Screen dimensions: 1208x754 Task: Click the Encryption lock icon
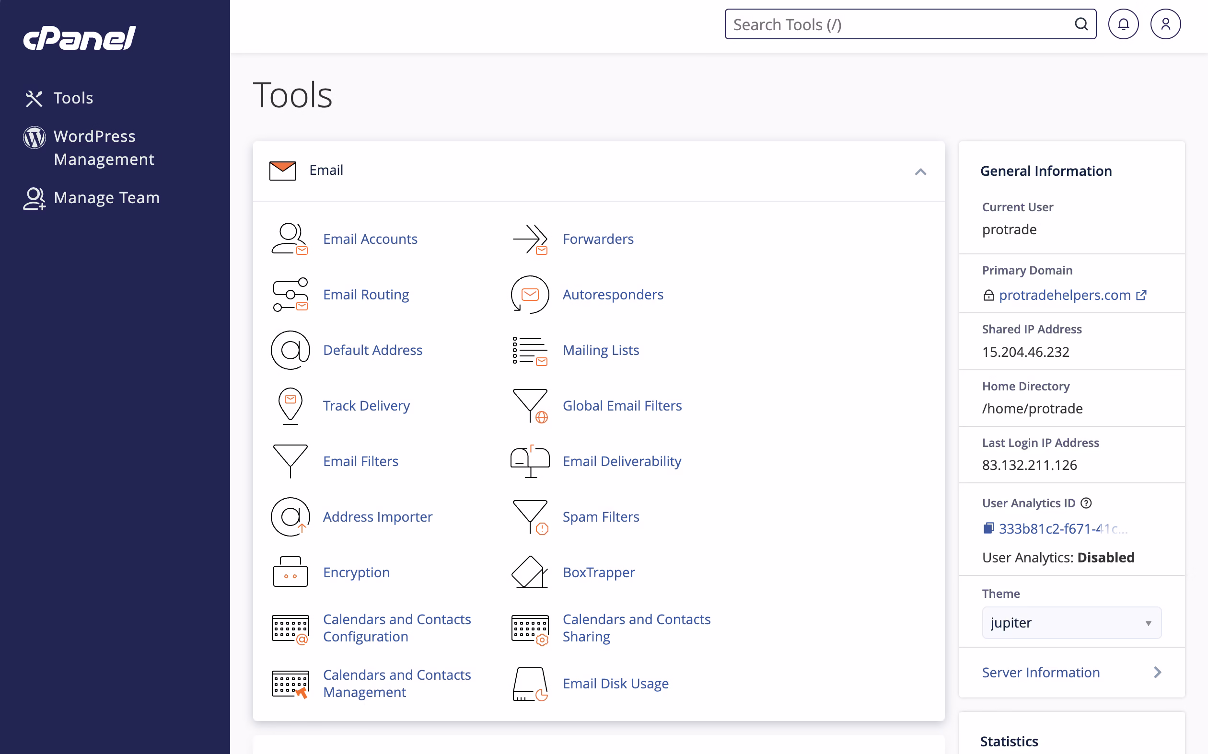290,572
